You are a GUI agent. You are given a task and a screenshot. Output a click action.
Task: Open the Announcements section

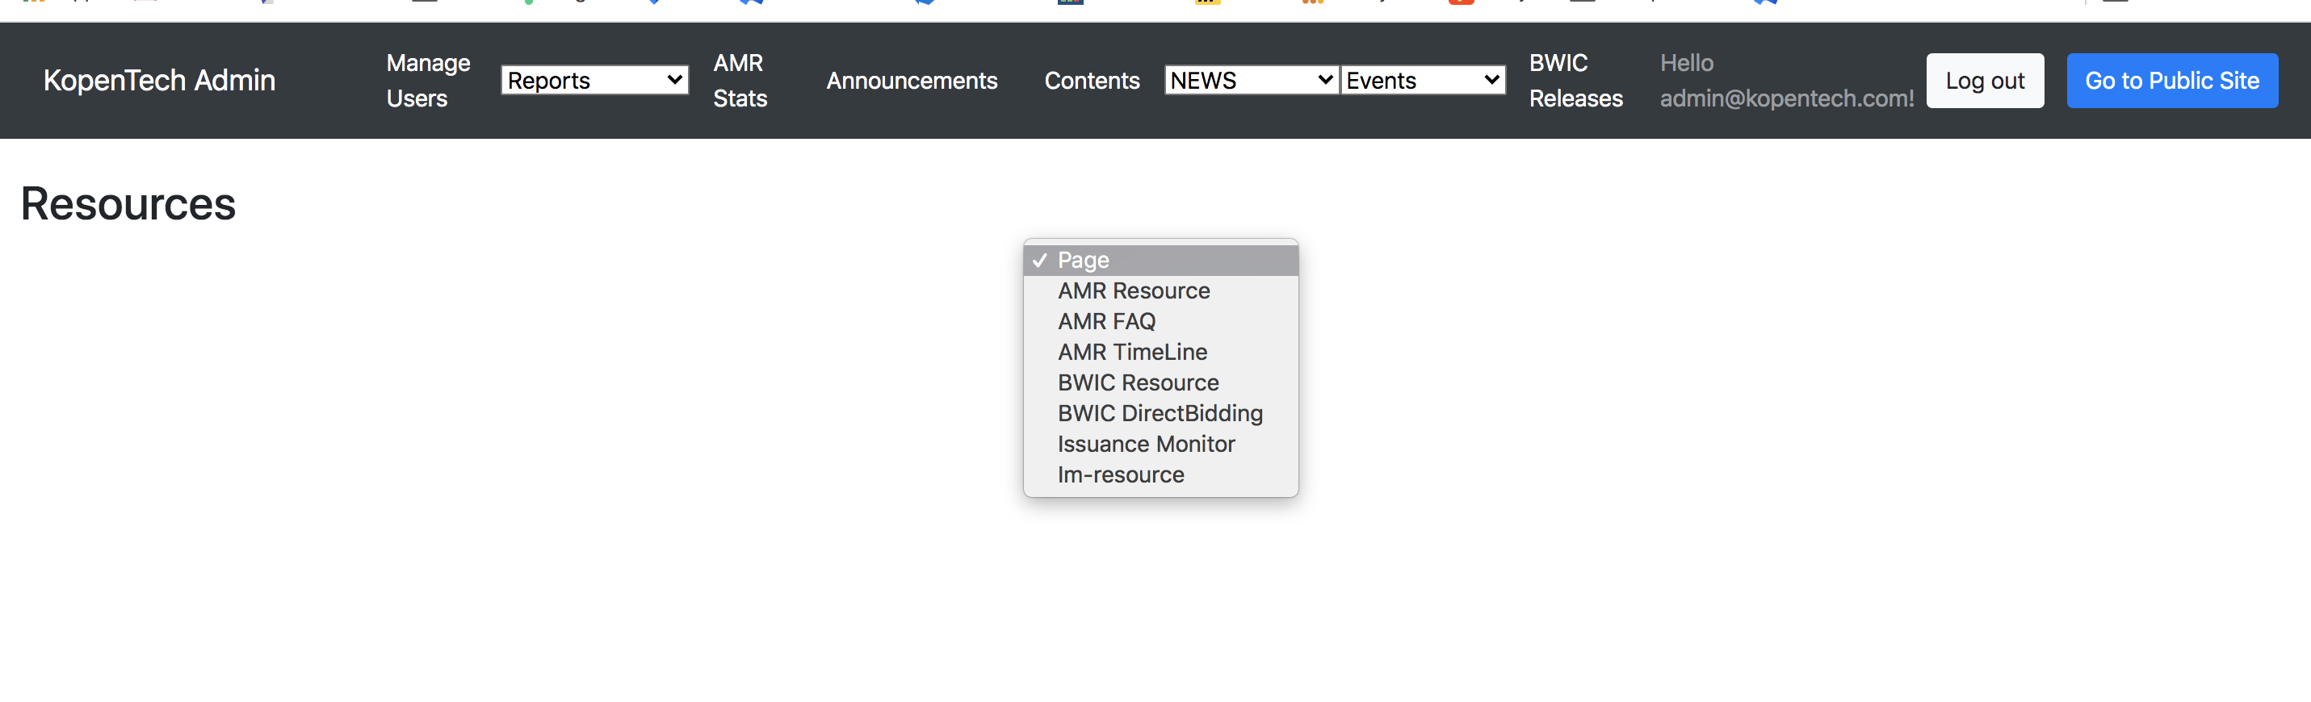click(x=911, y=81)
